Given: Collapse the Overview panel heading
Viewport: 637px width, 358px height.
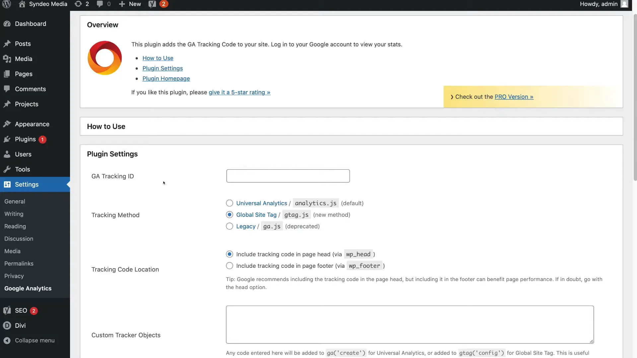Looking at the screenshot, I should pyautogui.click(x=103, y=25).
